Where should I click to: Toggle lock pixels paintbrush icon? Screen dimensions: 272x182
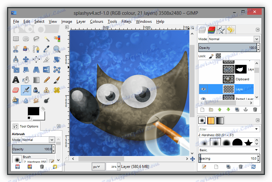point(211,56)
